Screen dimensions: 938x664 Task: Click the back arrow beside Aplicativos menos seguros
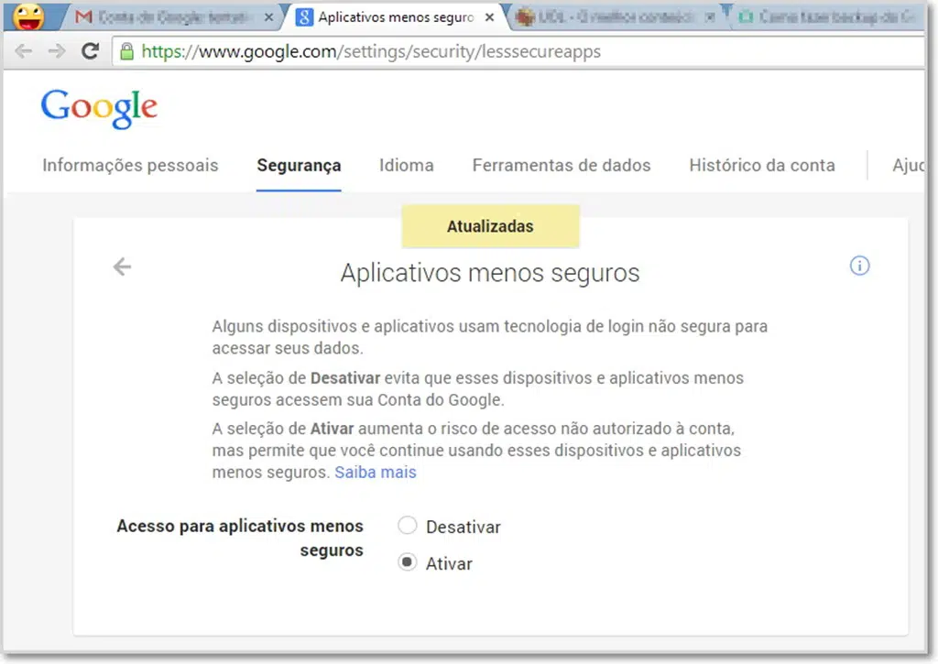(122, 267)
